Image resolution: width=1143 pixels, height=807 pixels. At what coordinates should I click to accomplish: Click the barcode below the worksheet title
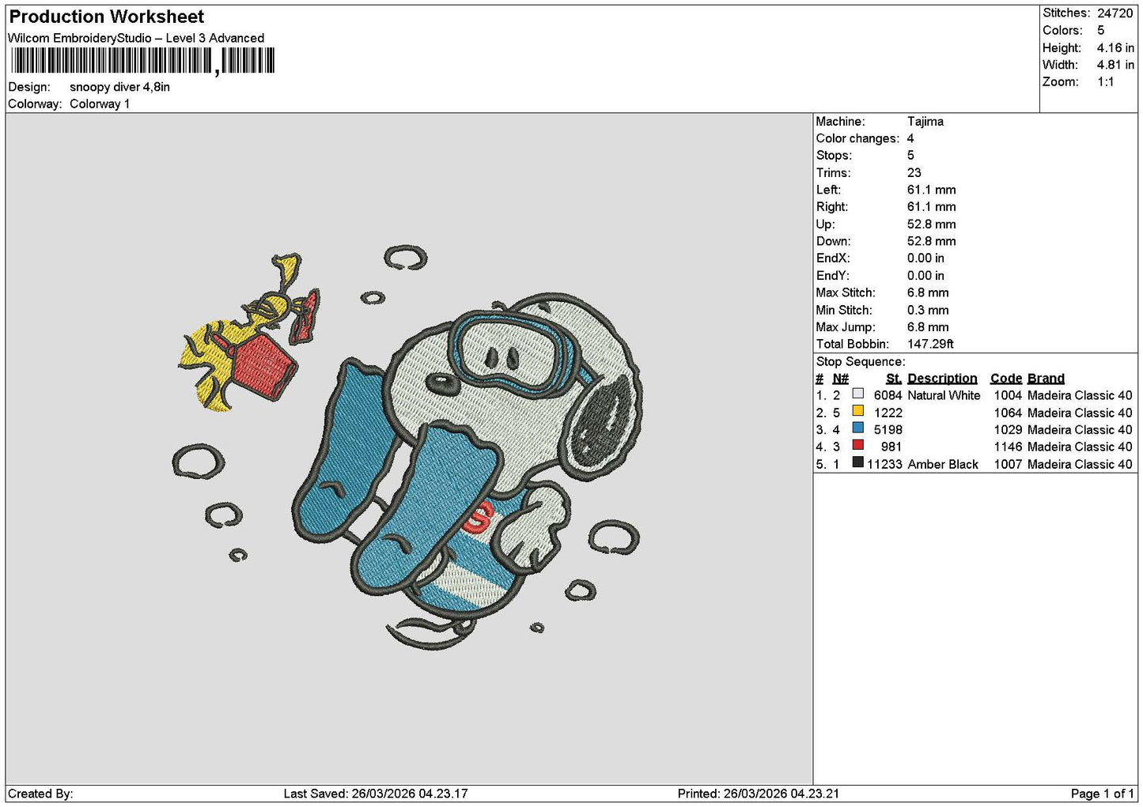point(142,61)
